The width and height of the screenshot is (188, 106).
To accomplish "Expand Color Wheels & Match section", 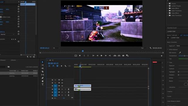I will [174, 101].
